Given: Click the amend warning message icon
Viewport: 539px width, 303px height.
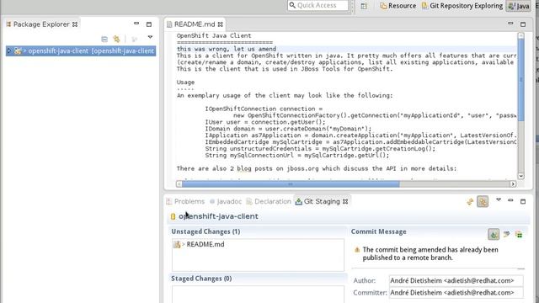Looking at the screenshot, I should click(x=357, y=250).
